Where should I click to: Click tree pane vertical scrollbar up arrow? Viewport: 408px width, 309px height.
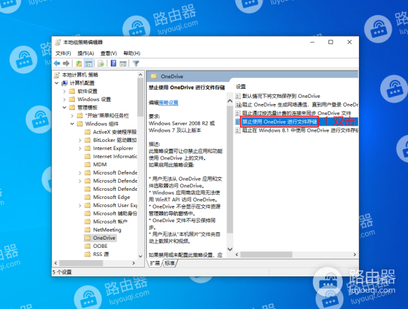pyautogui.click(x=140, y=75)
